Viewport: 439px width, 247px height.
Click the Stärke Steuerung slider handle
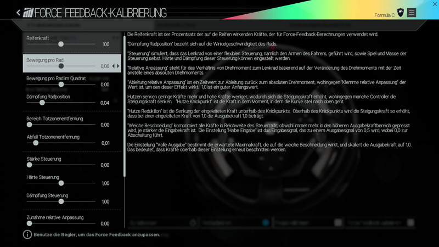point(30,165)
